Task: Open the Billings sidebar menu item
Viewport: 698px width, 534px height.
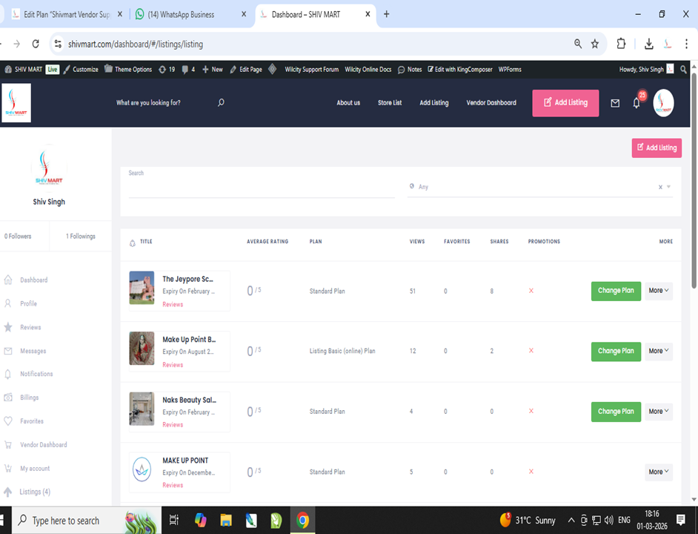Action: tap(30, 398)
